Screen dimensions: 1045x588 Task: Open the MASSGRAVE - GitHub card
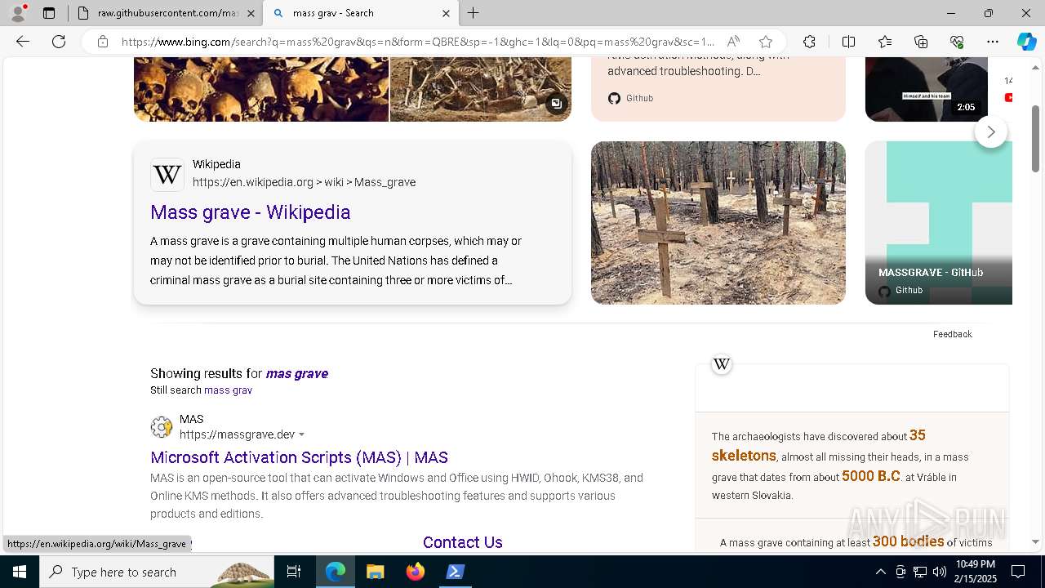click(939, 223)
